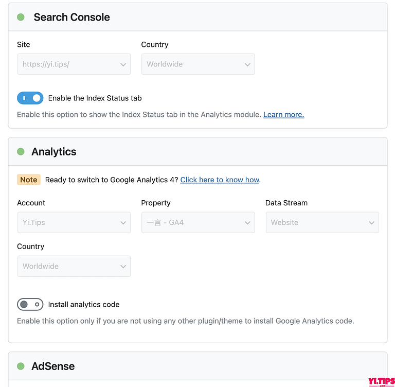Open the Click here to know how link

220,180
